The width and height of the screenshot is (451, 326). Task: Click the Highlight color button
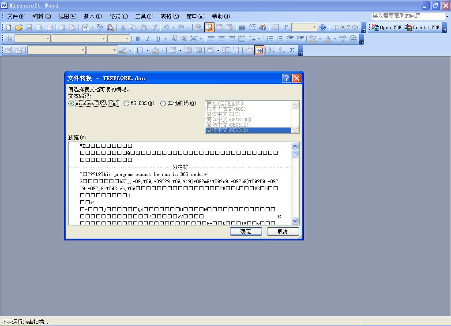click(x=312, y=38)
